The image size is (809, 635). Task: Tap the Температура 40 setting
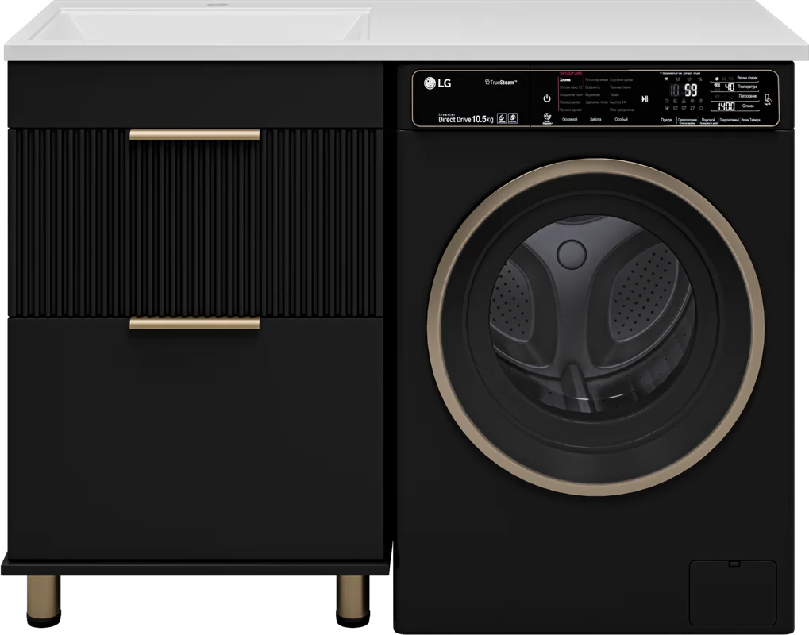pos(734,87)
